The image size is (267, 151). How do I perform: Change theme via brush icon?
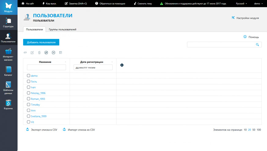135,3
